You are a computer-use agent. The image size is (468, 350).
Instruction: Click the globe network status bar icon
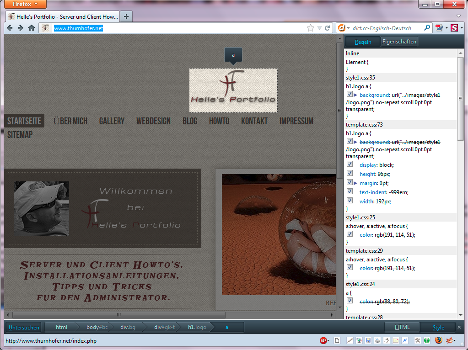coord(359,340)
